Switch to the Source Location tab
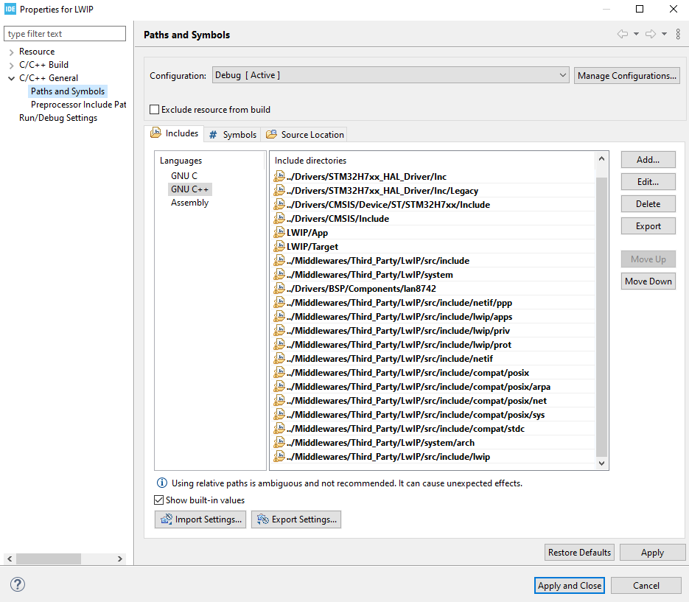 click(x=304, y=134)
